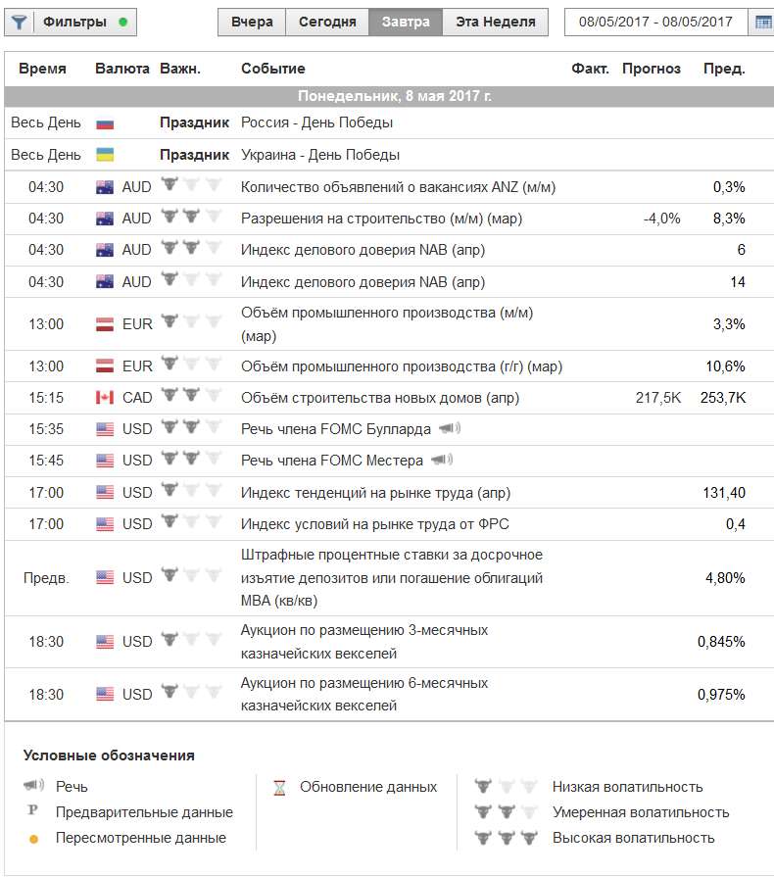Image resolution: width=774 pixels, height=877 pixels.
Task: Click the Ukraine flag icon
Action: (x=105, y=155)
